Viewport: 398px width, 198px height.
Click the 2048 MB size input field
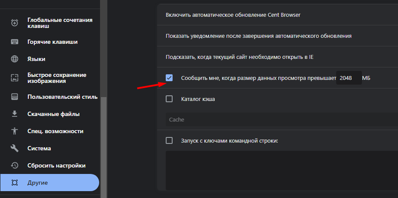pyautogui.click(x=349, y=78)
